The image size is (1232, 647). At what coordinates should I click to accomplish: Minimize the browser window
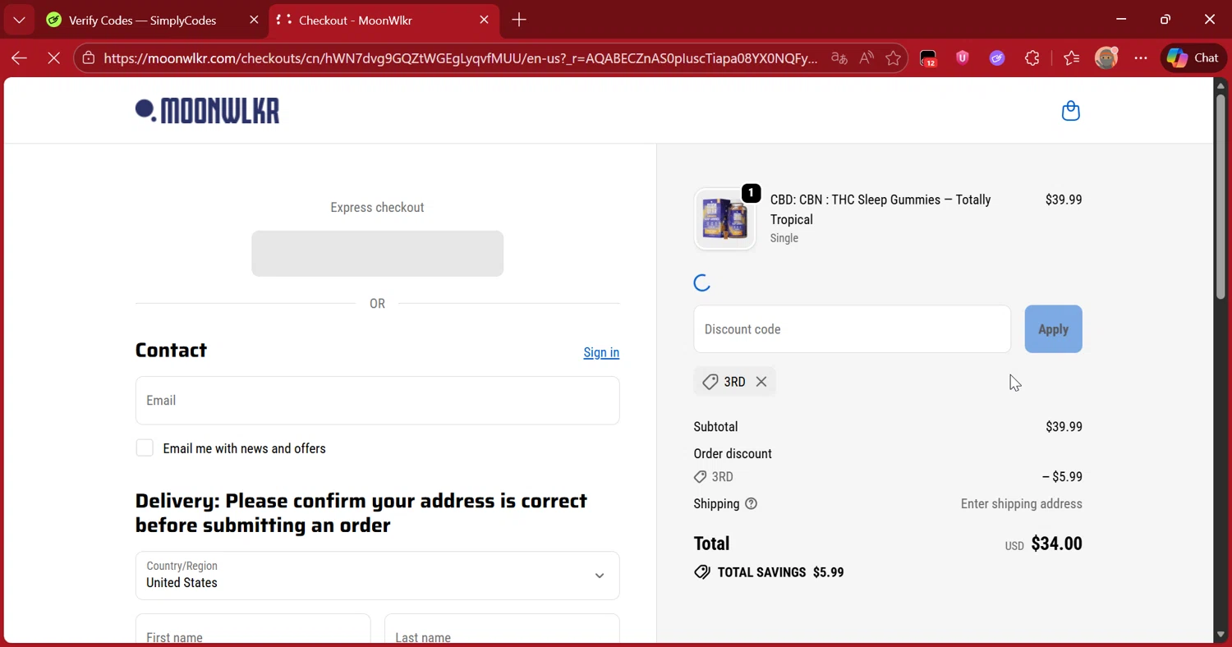pos(1121,20)
